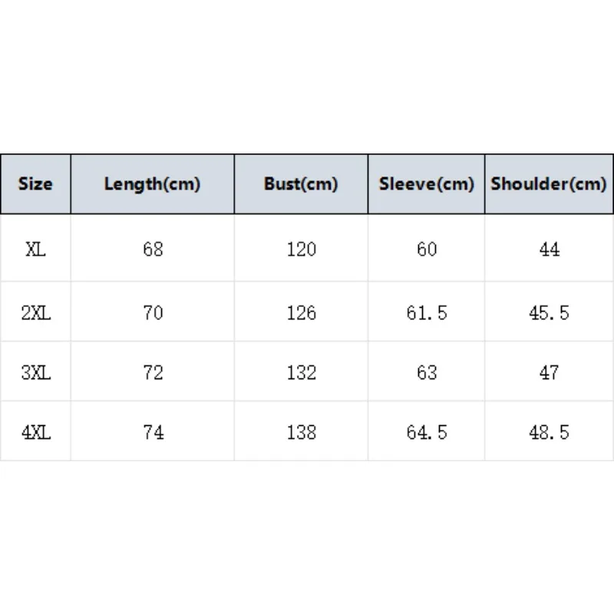Click the XL length value 68

pos(153,249)
